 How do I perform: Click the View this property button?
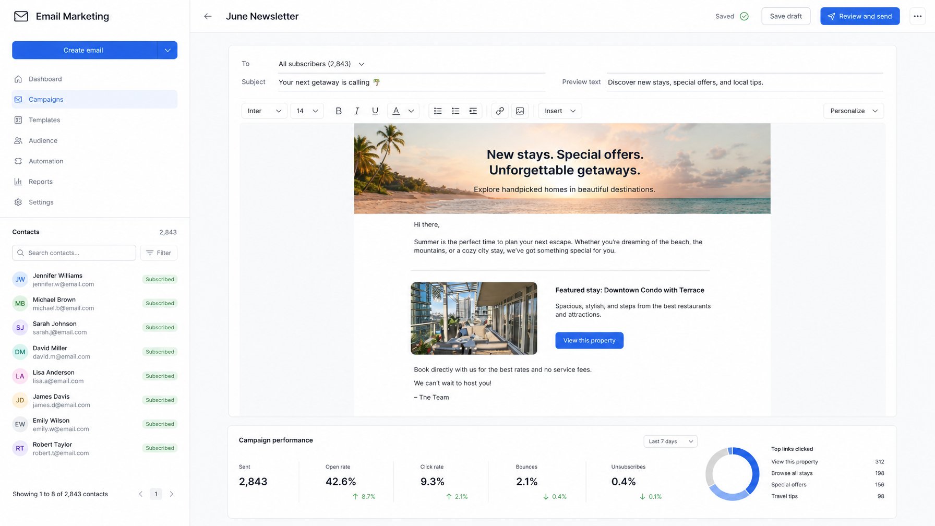point(590,340)
